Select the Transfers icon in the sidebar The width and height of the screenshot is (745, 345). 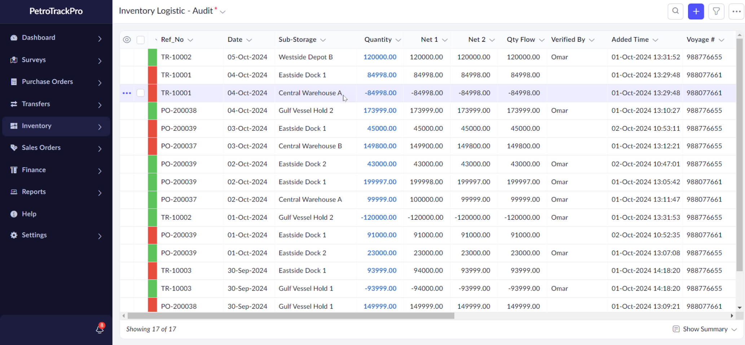pos(14,104)
